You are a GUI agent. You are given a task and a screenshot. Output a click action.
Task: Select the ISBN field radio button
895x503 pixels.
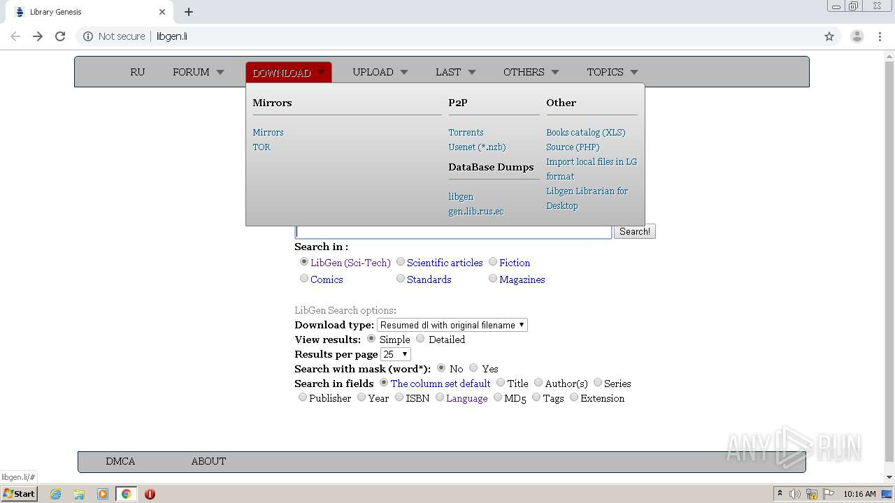[399, 398]
